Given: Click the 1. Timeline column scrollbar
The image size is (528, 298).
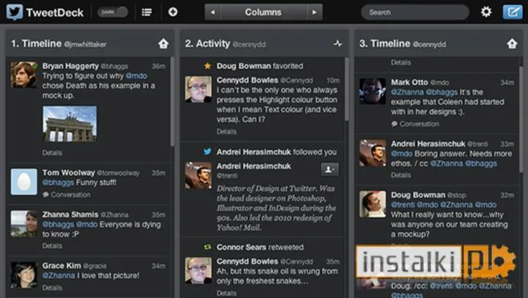Looking at the screenshot, I should tap(172, 102).
